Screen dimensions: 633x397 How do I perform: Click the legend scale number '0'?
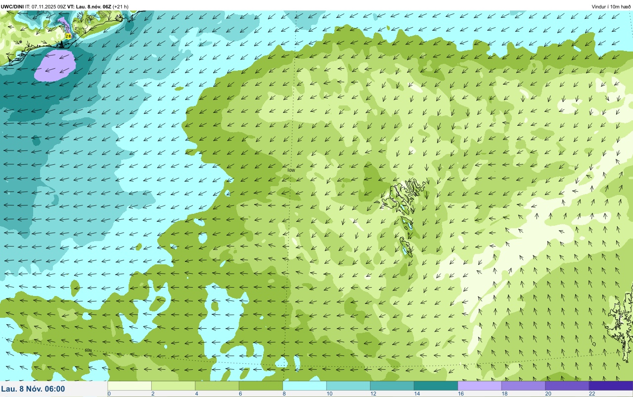[x=109, y=394]
